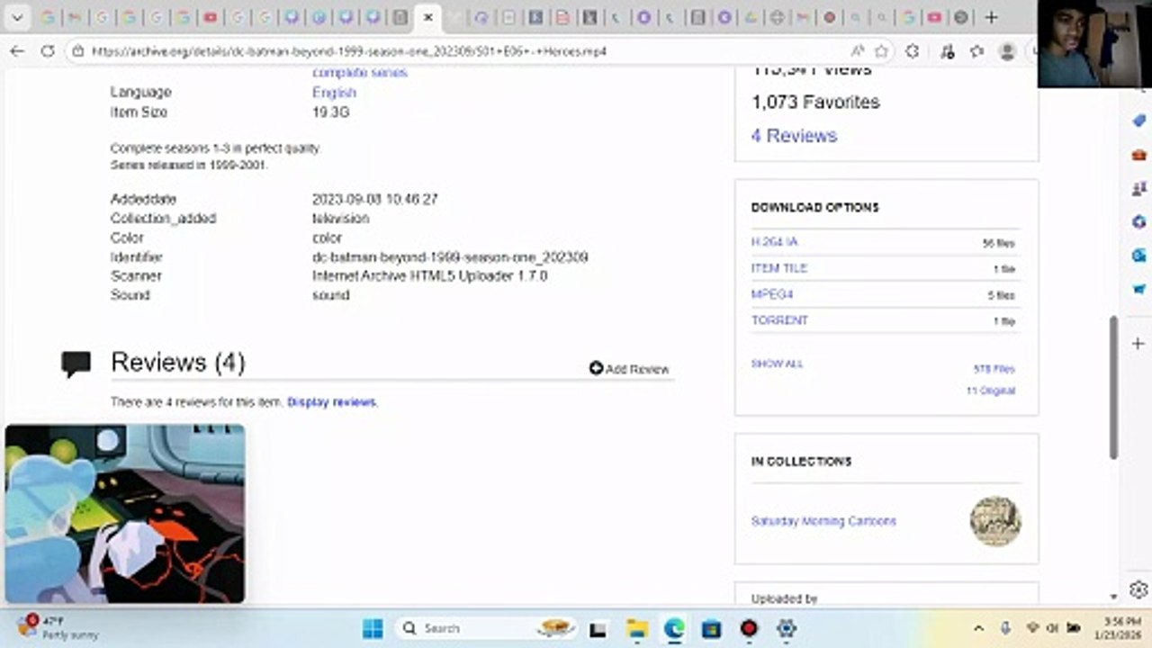Click SHOW ALL download options
1152x648 pixels.
[x=777, y=364]
